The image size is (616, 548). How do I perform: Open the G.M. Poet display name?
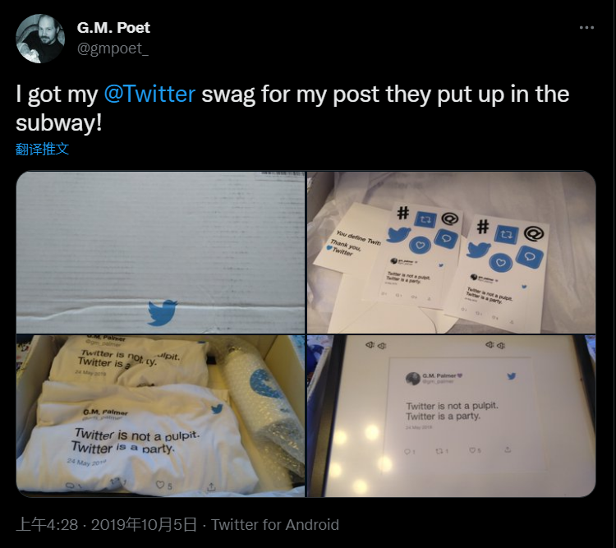[x=113, y=28]
